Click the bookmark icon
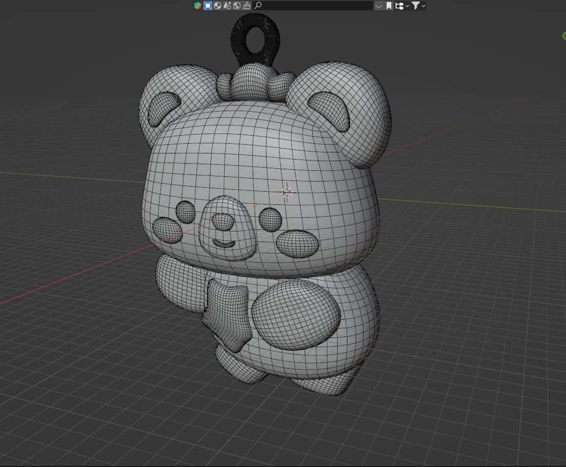The height and width of the screenshot is (467, 566). 389,6
